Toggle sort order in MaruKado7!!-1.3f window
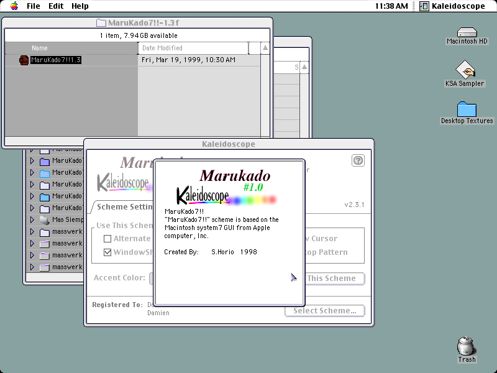Screen dimensions: 497x373 coord(265,48)
